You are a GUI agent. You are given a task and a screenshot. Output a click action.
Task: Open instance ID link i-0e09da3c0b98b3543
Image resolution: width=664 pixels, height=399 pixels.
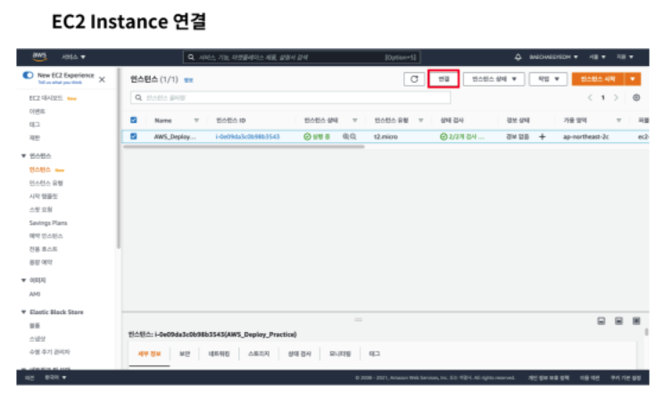click(x=248, y=137)
